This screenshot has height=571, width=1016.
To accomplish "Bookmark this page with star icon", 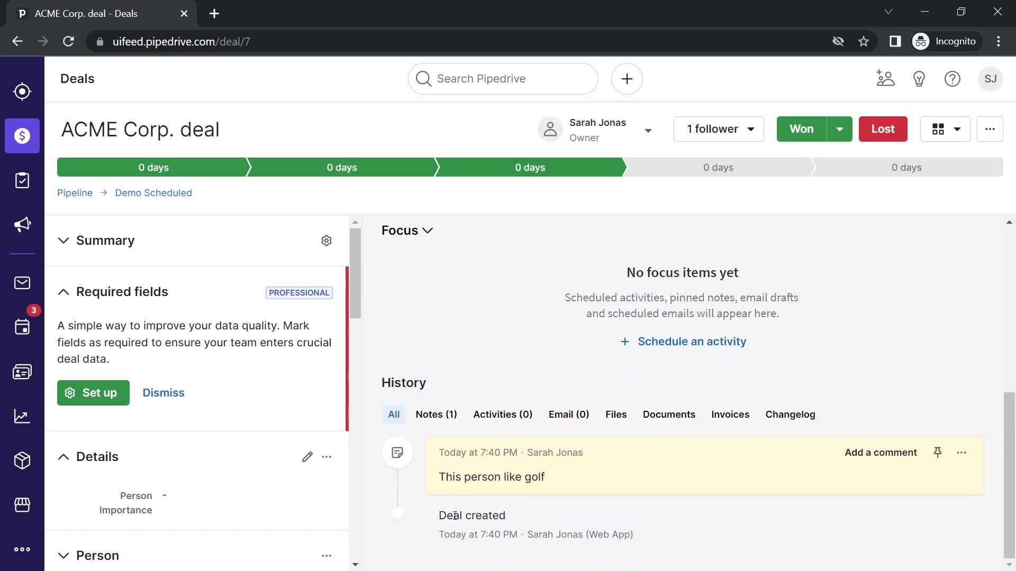I will [x=864, y=41].
